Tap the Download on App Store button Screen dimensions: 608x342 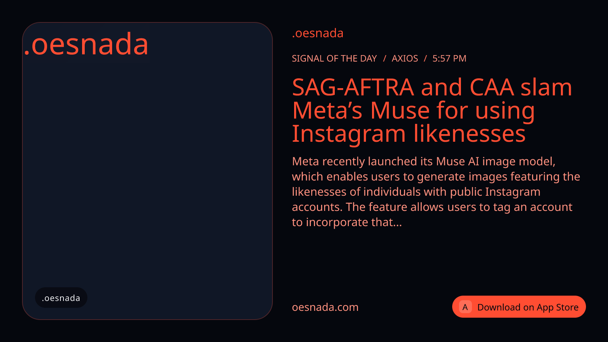519,307
